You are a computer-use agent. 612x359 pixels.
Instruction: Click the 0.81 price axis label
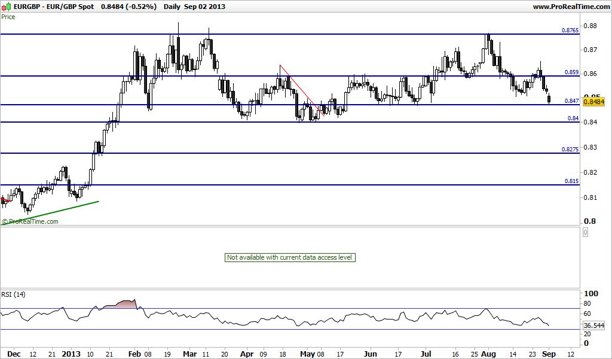590,197
